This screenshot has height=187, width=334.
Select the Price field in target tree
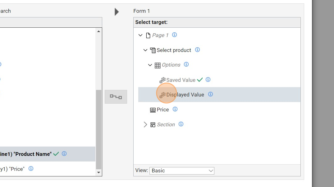pyautogui.click(x=162, y=110)
